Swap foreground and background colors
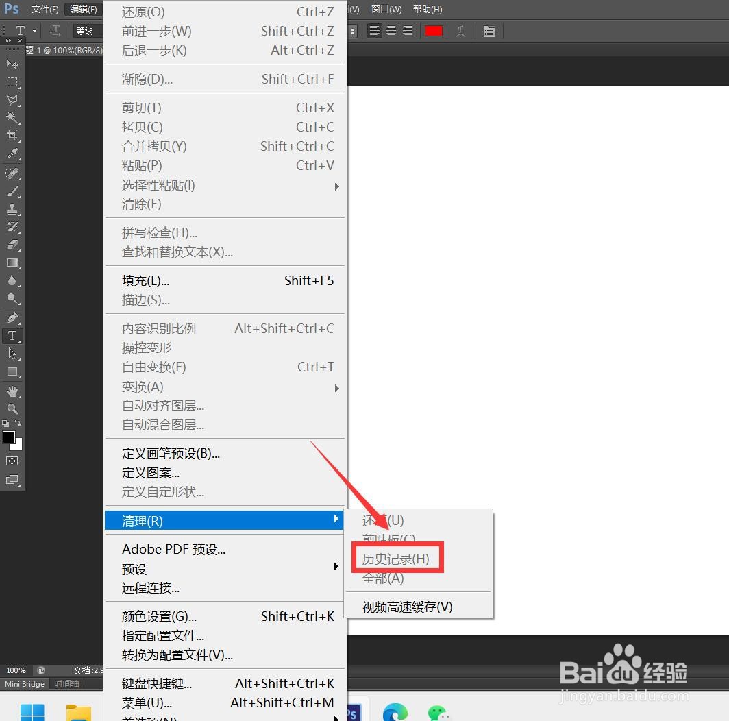 pyautogui.click(x=18, y=423)
